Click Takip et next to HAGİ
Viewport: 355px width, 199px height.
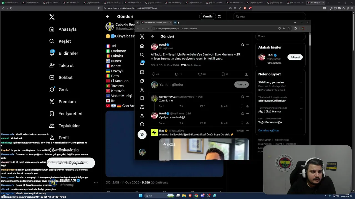(x=295, y=57)
